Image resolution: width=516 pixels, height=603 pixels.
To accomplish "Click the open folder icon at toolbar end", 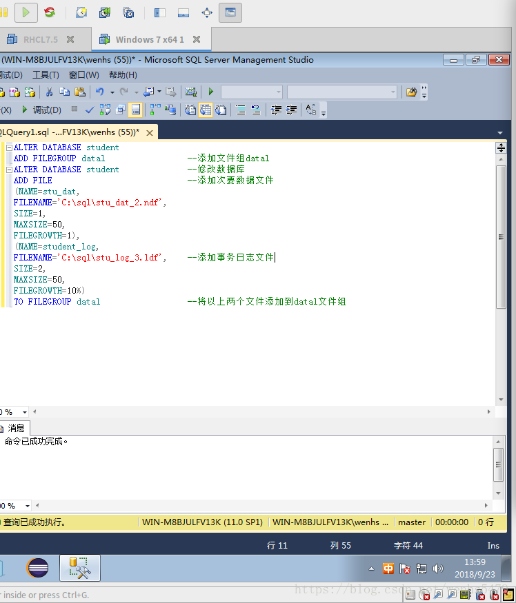I will (x=411, y=92).
